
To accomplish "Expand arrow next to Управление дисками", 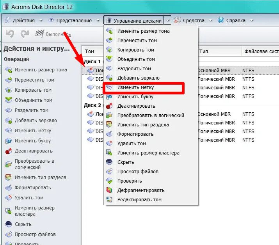I will (167, 20).
